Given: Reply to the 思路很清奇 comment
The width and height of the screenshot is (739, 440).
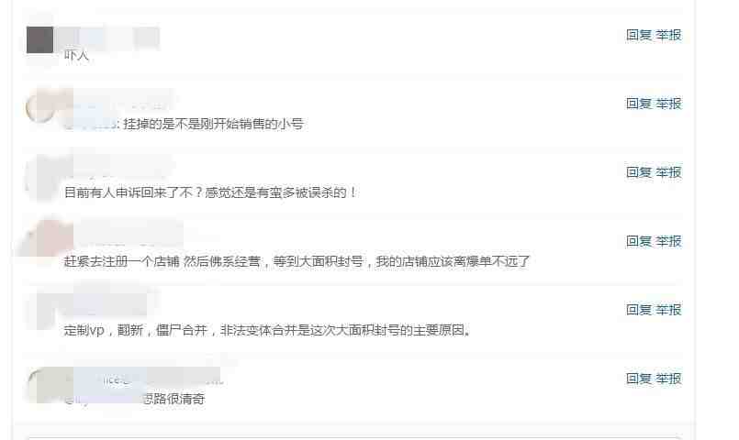Looking at the screenshot, I should click(639, 379).
